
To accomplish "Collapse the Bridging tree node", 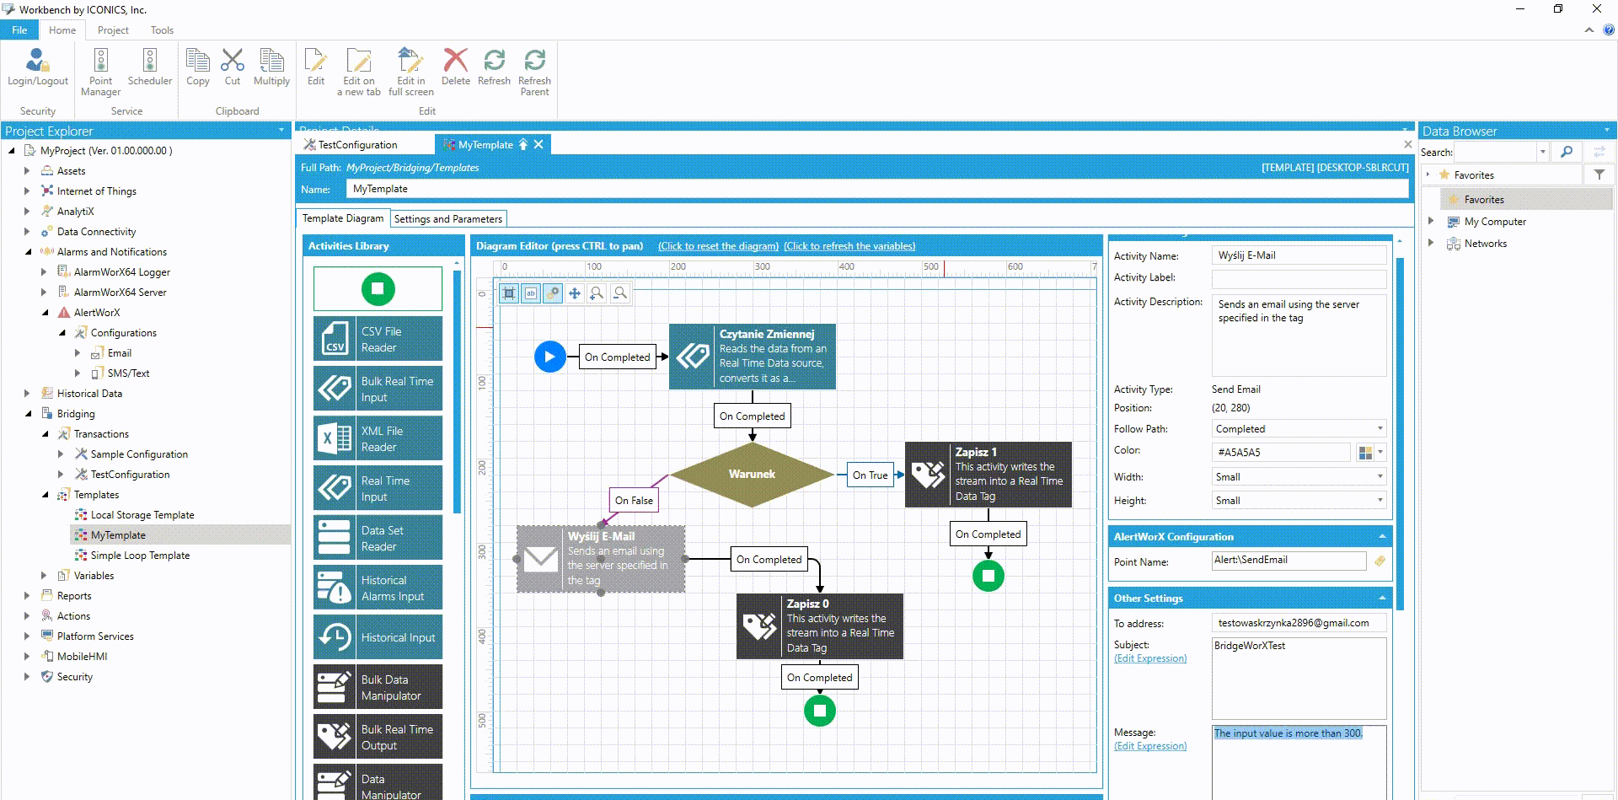I will click(x=27, y=413).
